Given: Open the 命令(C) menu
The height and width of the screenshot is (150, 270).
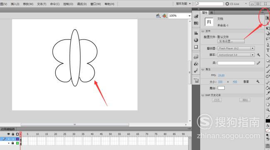Looking at the screenshot, I should point(55,4).
